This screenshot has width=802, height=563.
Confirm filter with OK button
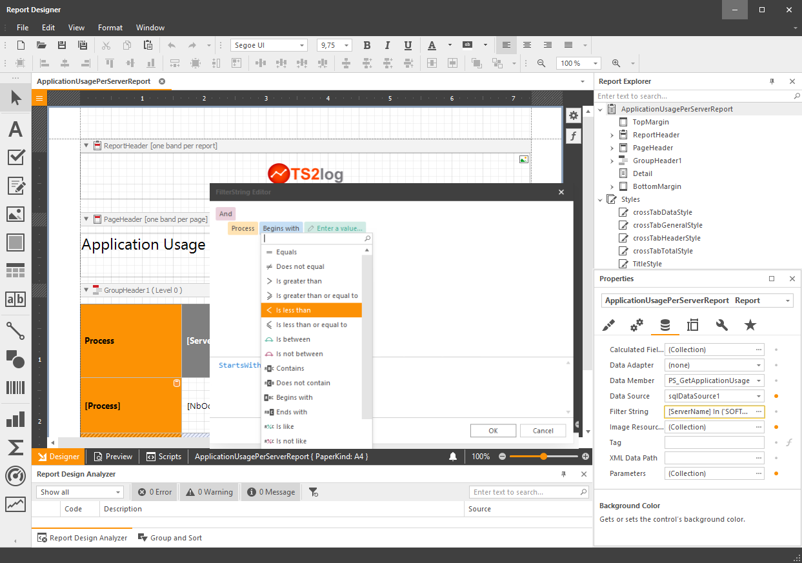tap(493, 431)
